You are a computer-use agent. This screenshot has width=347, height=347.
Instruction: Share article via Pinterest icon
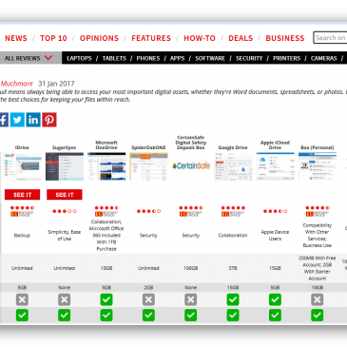49,120
